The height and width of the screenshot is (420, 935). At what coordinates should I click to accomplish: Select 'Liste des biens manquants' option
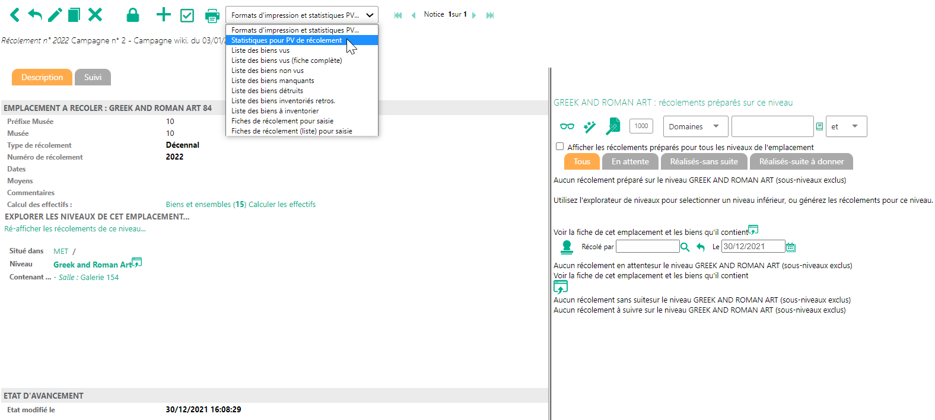(x=272, y=81)
